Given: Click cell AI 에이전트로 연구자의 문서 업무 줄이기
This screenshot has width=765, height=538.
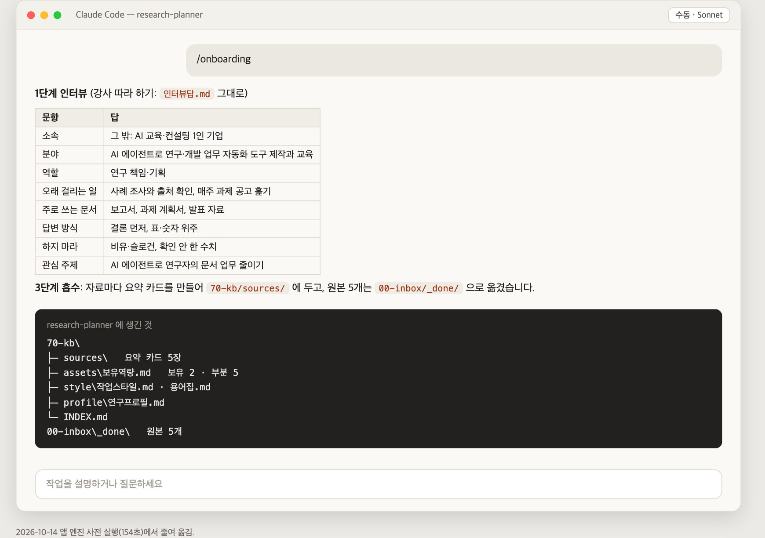Looking at the screenshot, I should 212,265.
